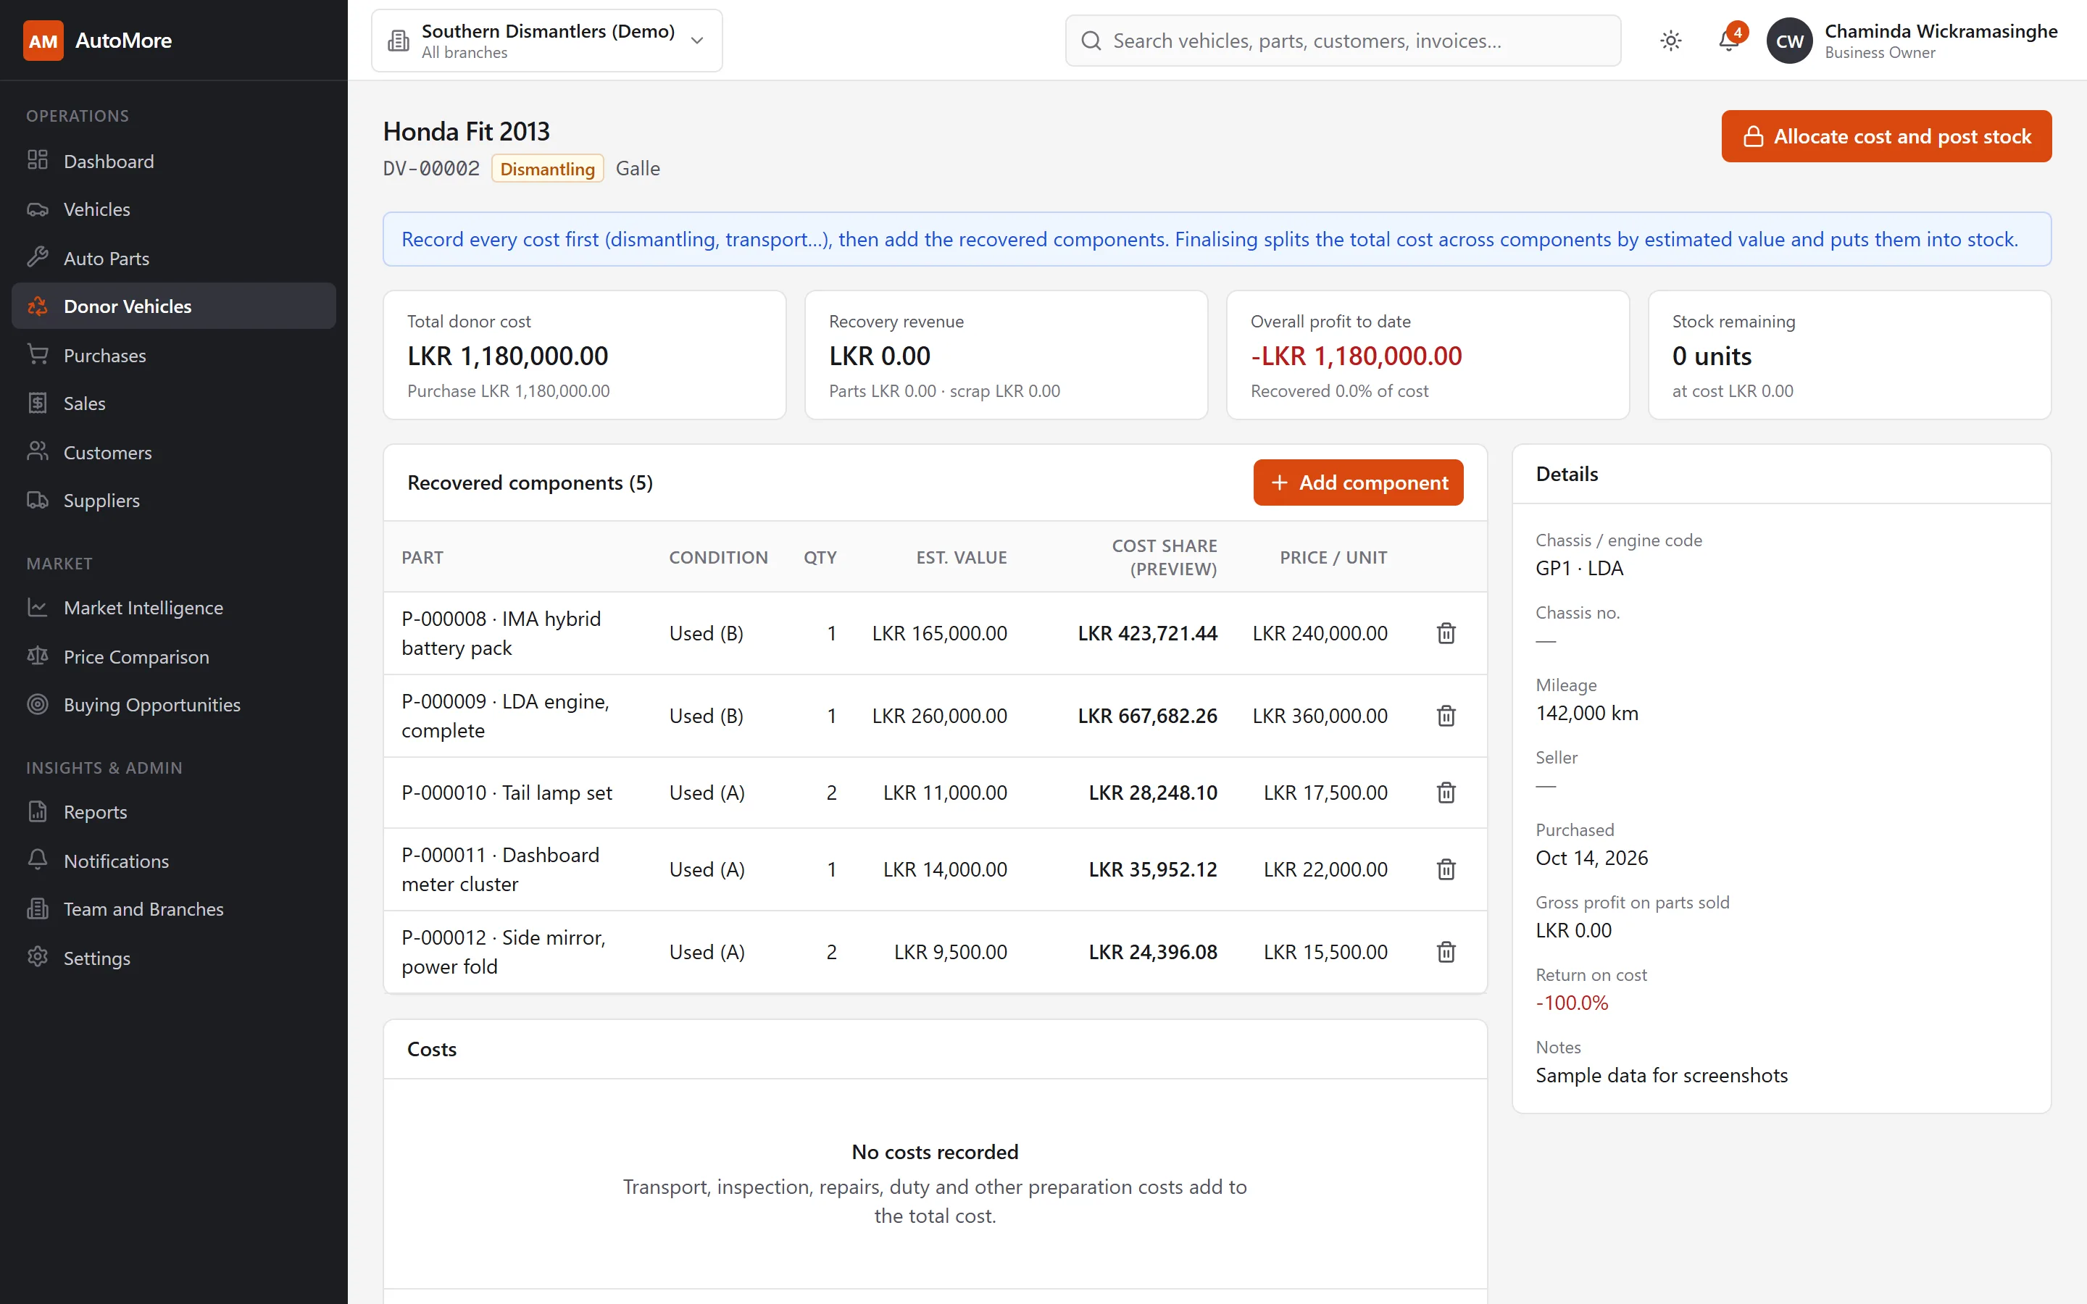Toggle the light/dark theme sun icon
The height and width of the screenshot is (1304, 2087).
[1670, 41]
